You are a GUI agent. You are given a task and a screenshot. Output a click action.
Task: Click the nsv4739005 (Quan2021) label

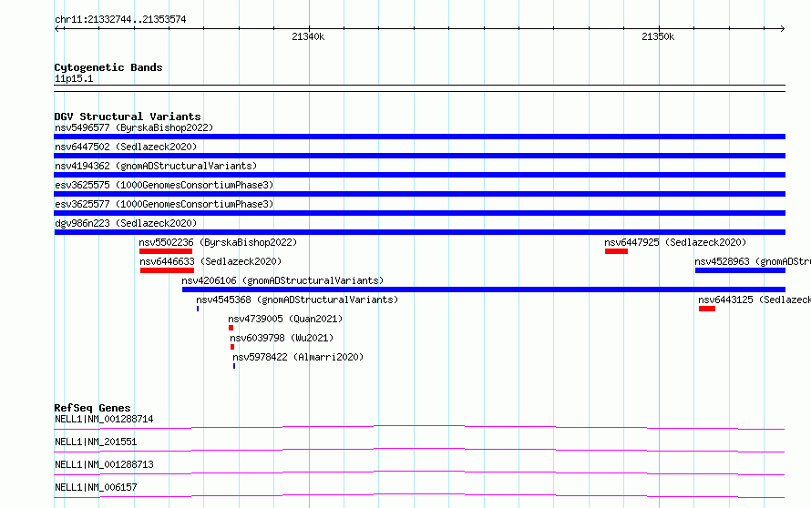point(285,319)
